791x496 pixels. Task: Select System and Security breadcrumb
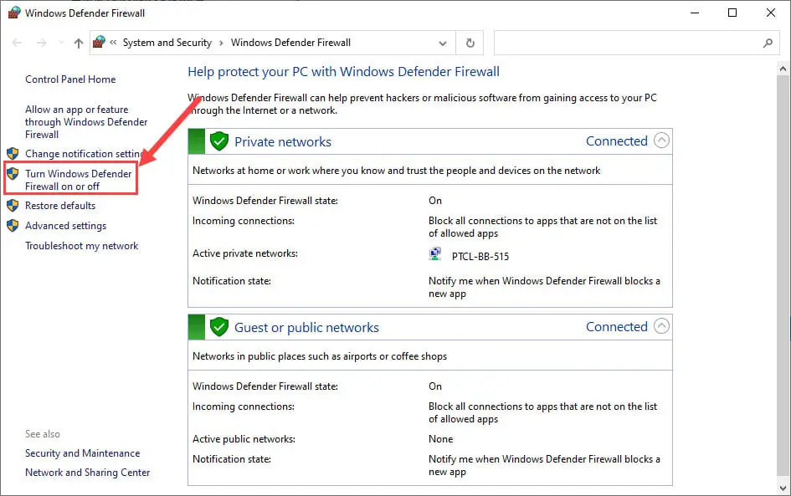[167, 43]
